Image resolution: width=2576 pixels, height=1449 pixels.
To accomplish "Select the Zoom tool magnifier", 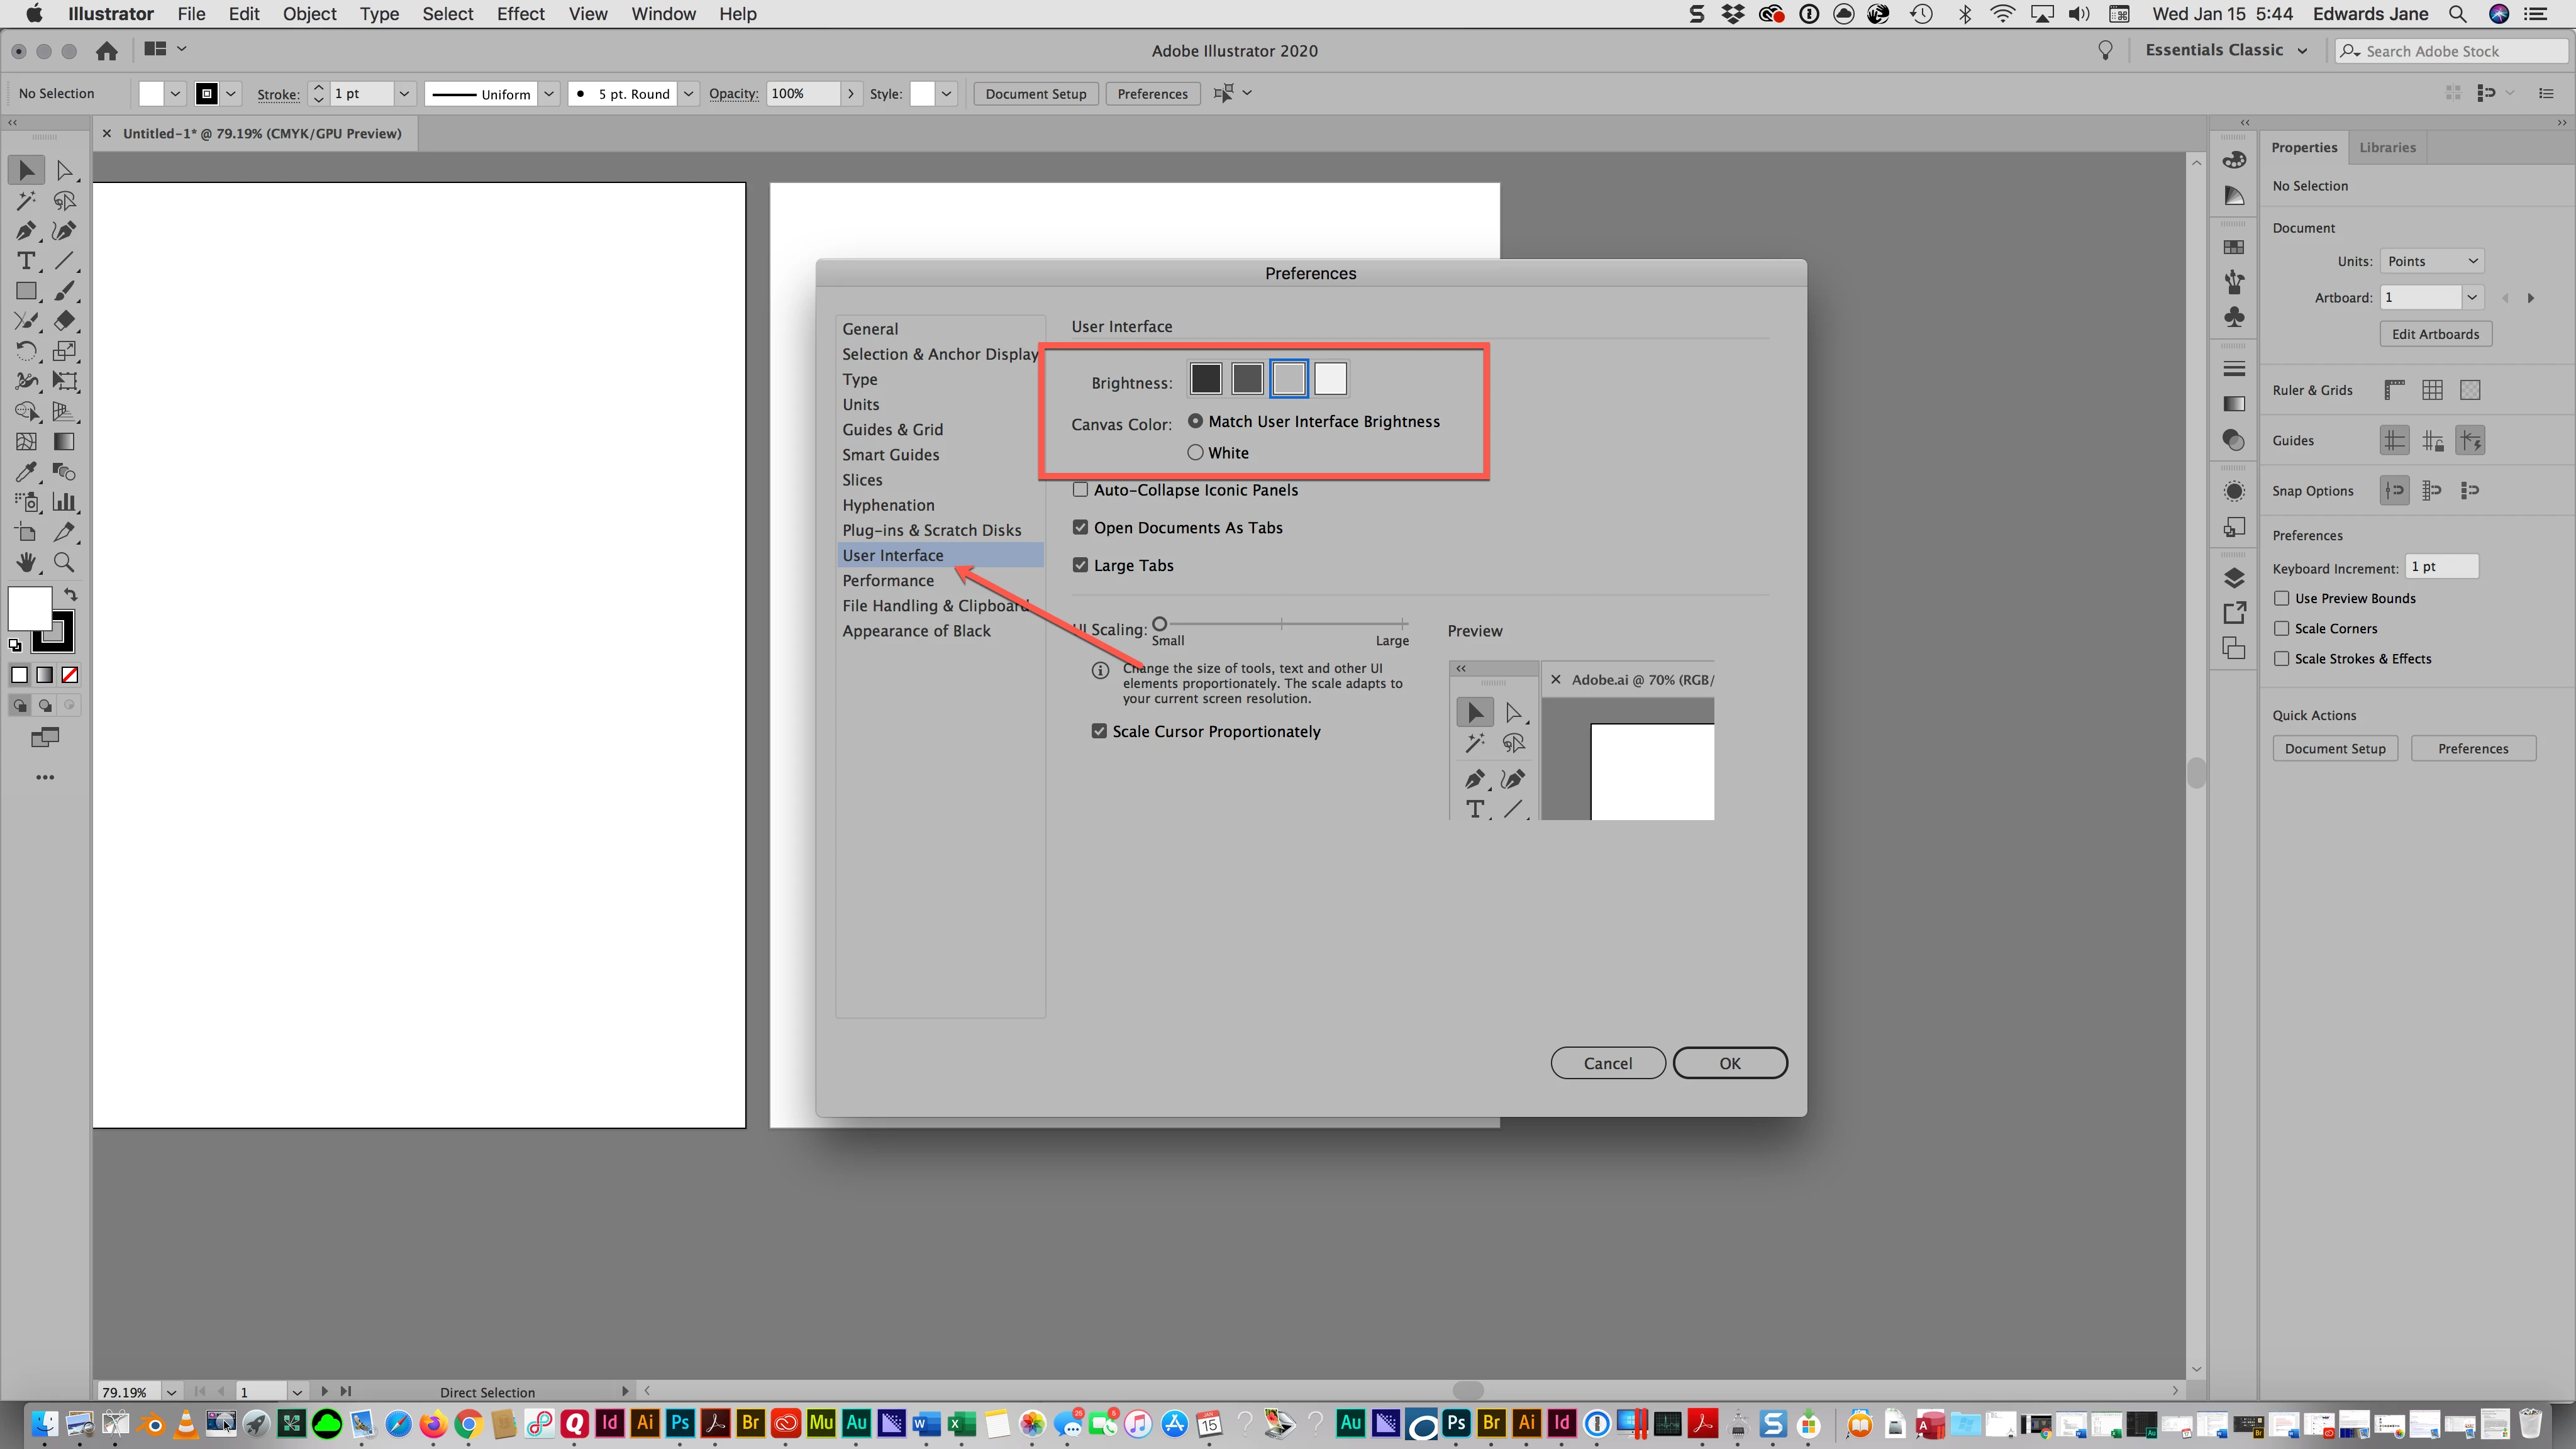I will pos(64,563).
